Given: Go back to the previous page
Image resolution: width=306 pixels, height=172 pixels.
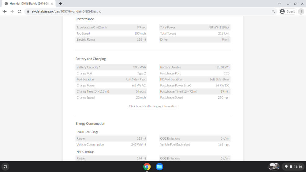Looking at the screenshot, I should coord(5,12).
